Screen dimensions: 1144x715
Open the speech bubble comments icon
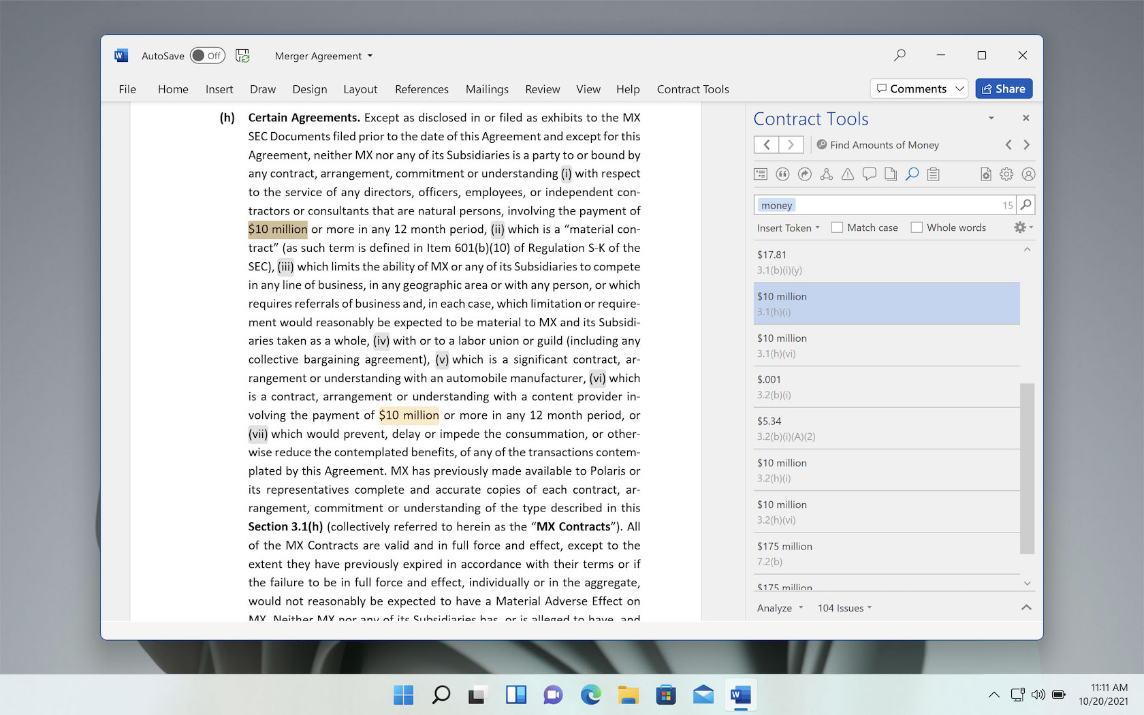tap(870, 174)
